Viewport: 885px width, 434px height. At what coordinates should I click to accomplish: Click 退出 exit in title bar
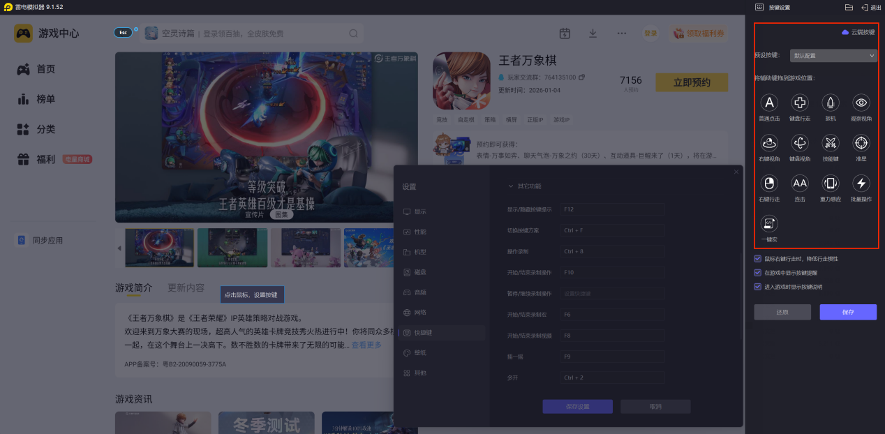(x=871, y=7)
